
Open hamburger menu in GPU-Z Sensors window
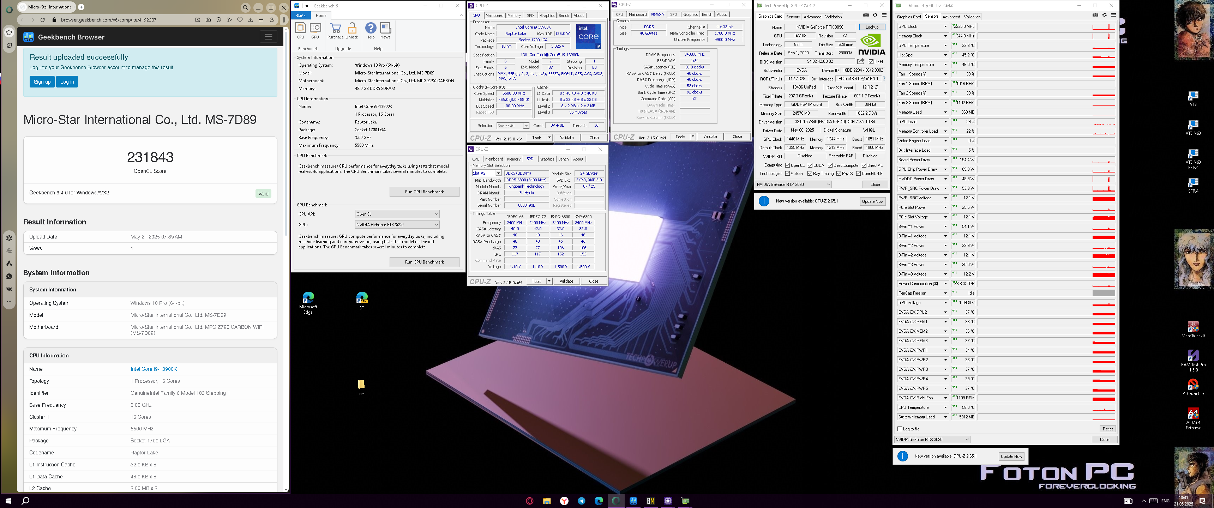[1114, 15]
